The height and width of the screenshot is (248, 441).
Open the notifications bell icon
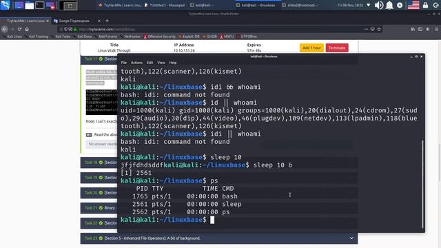[x=389, y=5]
